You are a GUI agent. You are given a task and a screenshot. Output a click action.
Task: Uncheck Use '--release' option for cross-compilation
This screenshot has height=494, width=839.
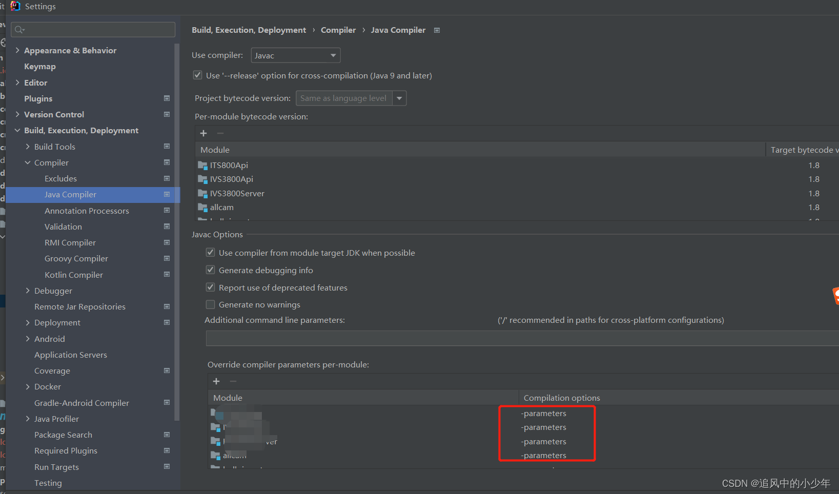point(197,75)
